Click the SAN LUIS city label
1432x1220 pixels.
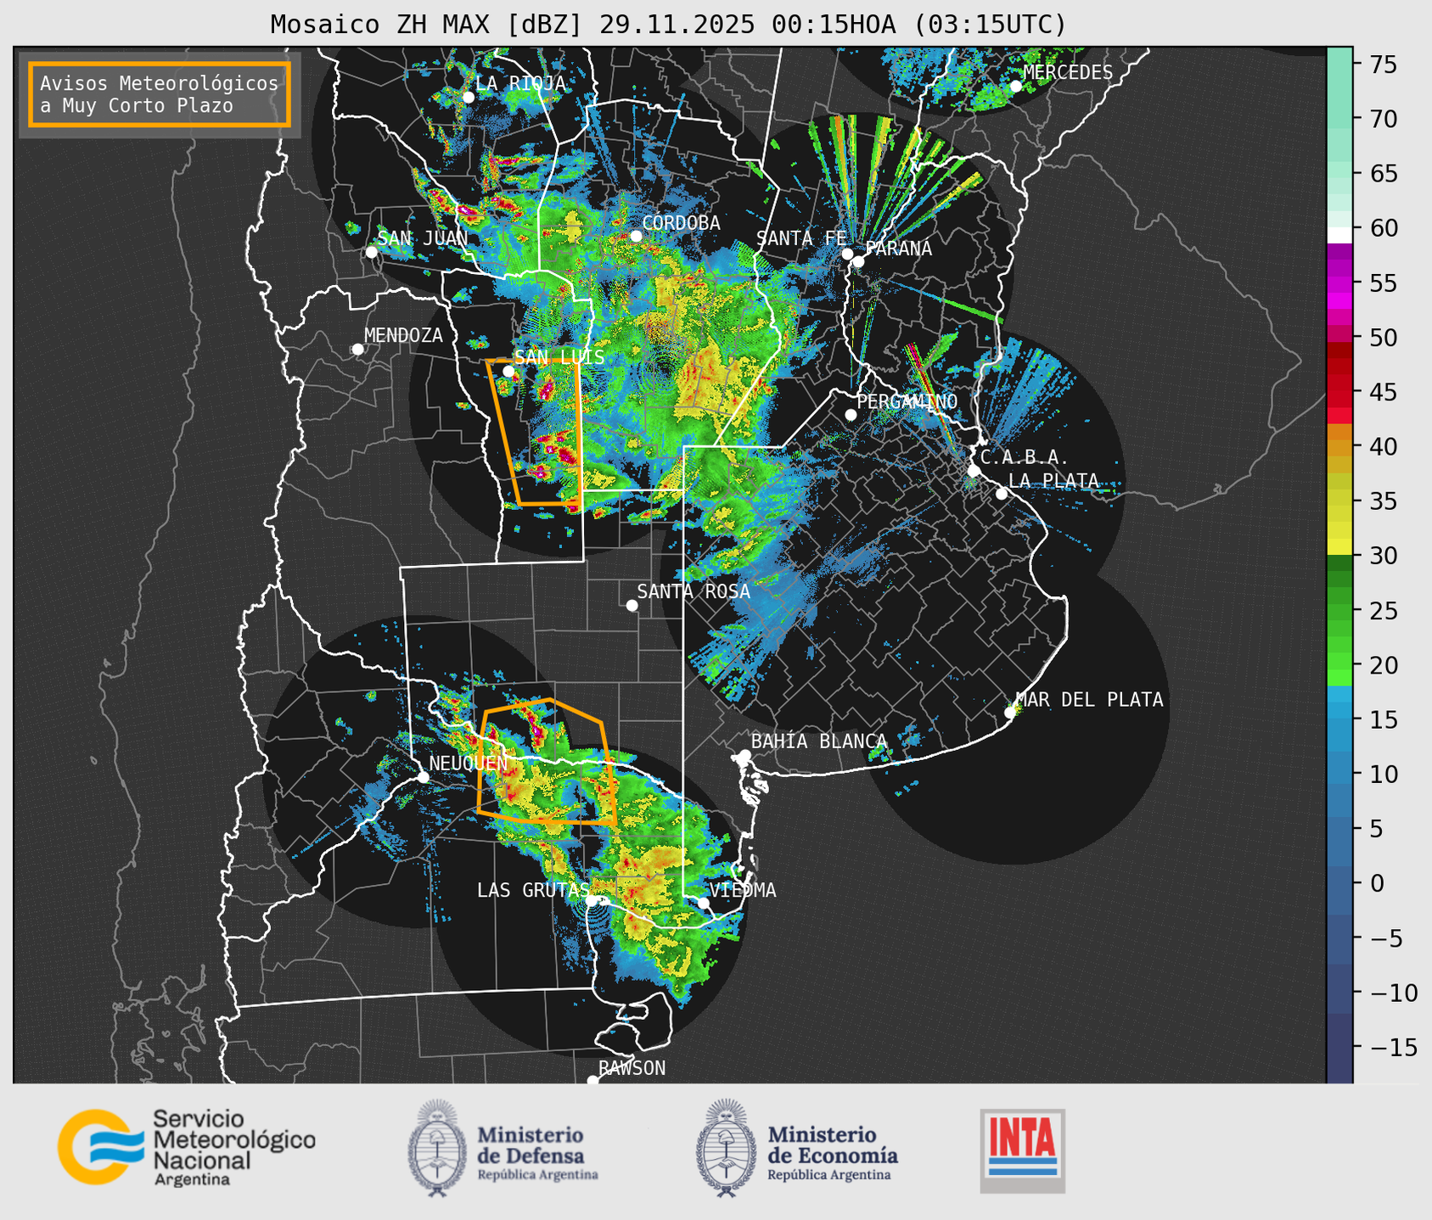tap(559, 357)
